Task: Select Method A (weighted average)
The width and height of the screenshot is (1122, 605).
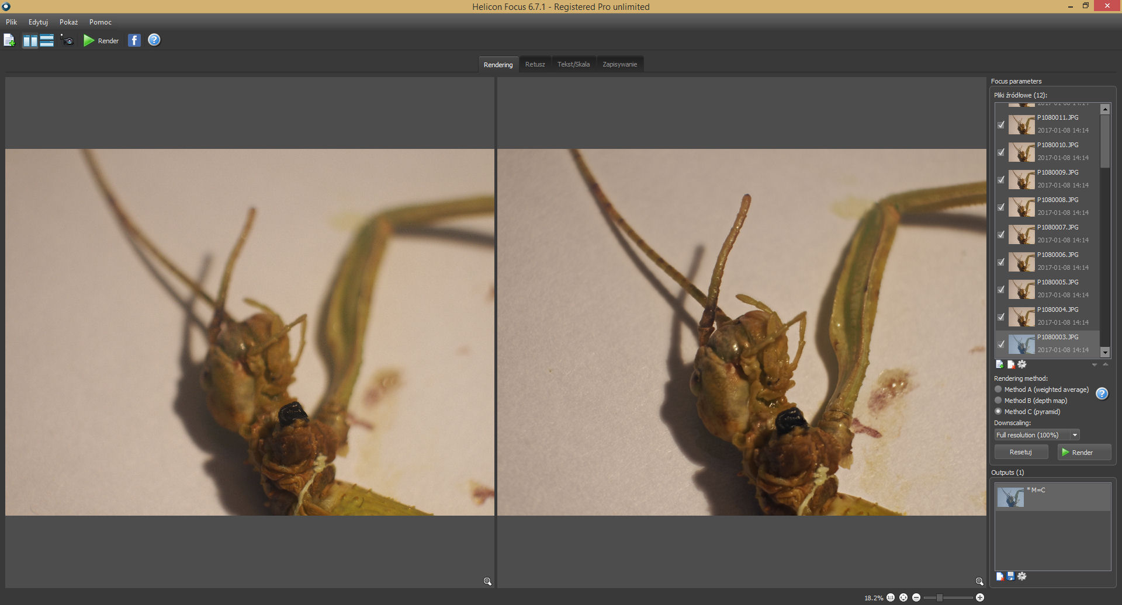Action: (998, 390)
